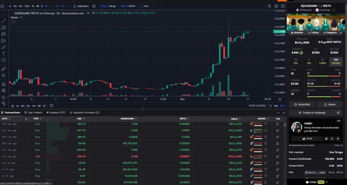This screenshot has height=185, width=347.
Task: Open the token Telegram link
Action: pyautogui.click(x=330, y=33)
